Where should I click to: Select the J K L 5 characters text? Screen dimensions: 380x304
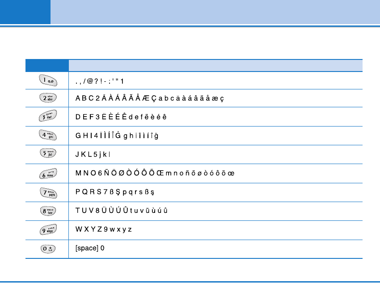point(93,155)
